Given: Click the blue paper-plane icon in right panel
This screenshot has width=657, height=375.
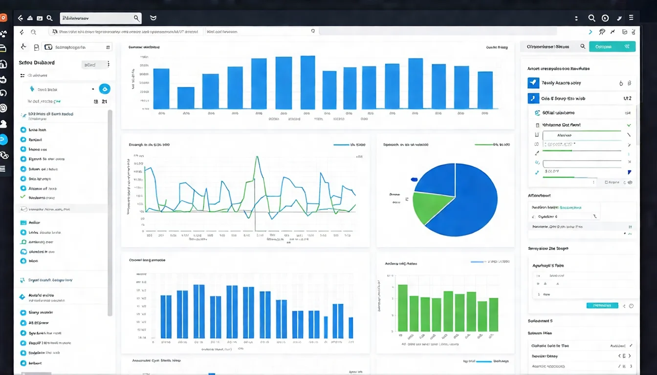Looking at the screenshot, I should pyautogui.click(x=533, y=83).
